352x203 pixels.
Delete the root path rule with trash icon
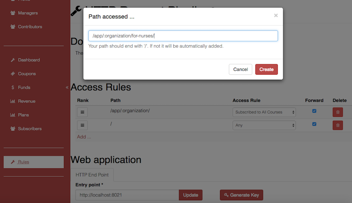point(338,125)
